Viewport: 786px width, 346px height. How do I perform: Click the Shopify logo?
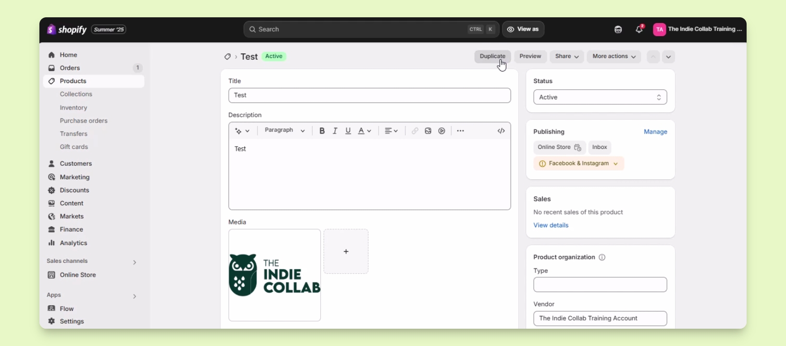tap(67, 30)
